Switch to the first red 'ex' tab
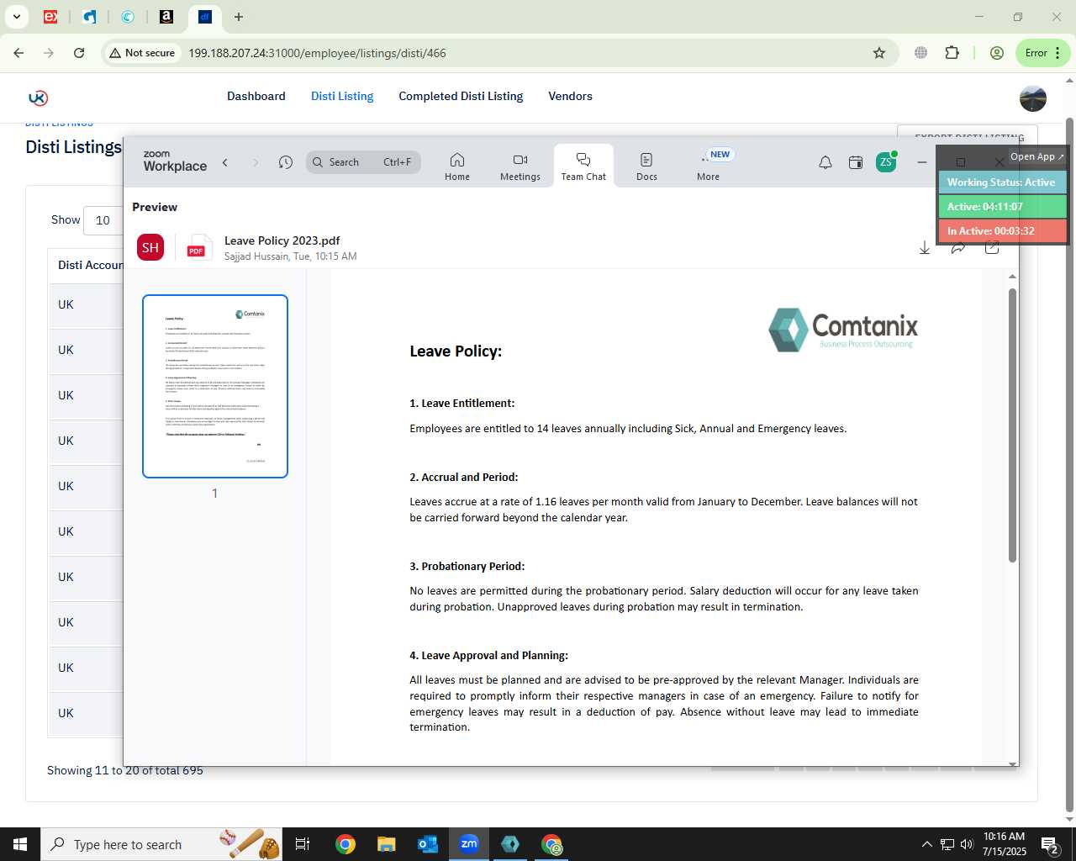1076x861 pixels. coord(50,17)
